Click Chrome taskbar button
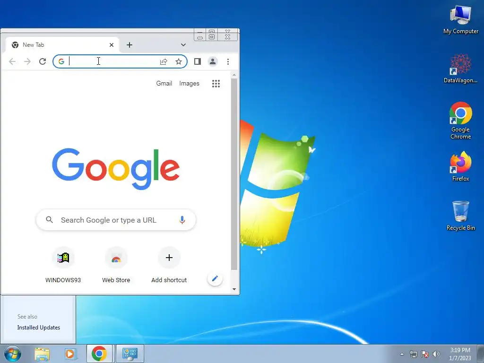Image resolution: width=484 pixels, height=363 pixels. point(99,354)
